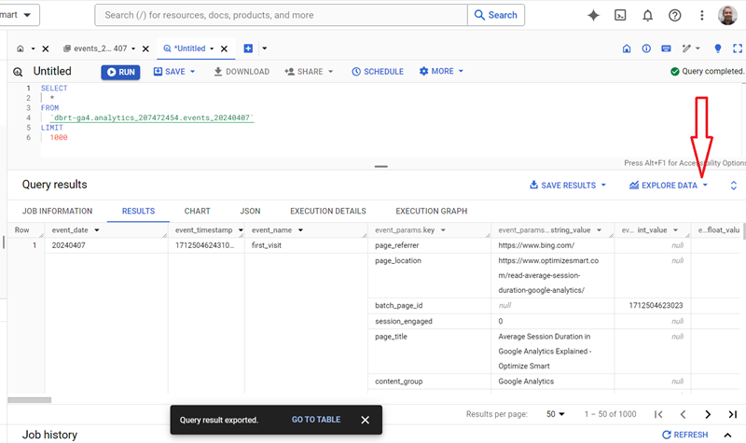
Task: Run the query
Action: coord(120,72)
